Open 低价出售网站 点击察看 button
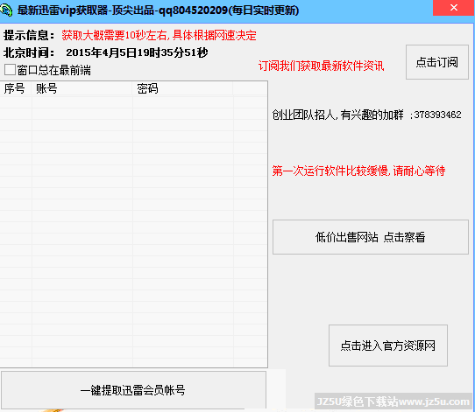The height and width of the screenshot is (412, 475). [370, 237]
